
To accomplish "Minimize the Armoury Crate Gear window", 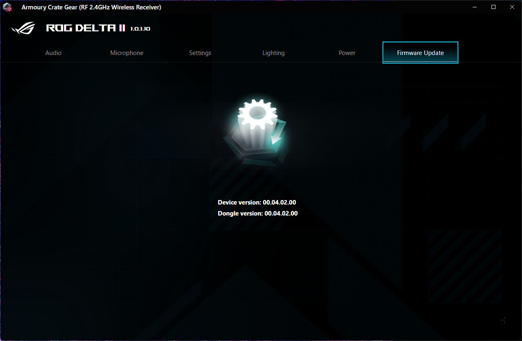I will (475, 7).
